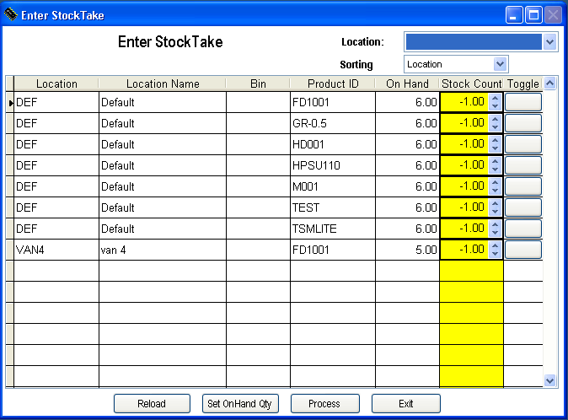The width and height of the screenshot is (568, 420).
Task: Sort by Product ID column header
Action: (332, 83)
